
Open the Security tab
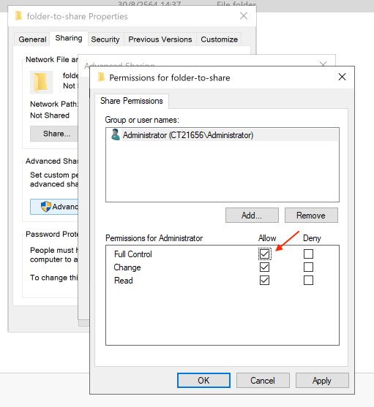(x=105, y=39)
